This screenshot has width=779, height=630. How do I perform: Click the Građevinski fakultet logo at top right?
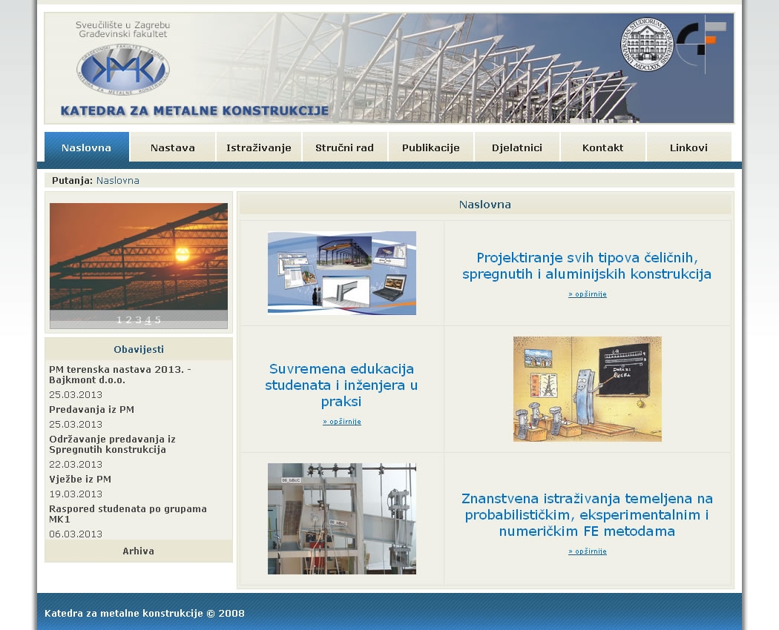coord(702,43)
